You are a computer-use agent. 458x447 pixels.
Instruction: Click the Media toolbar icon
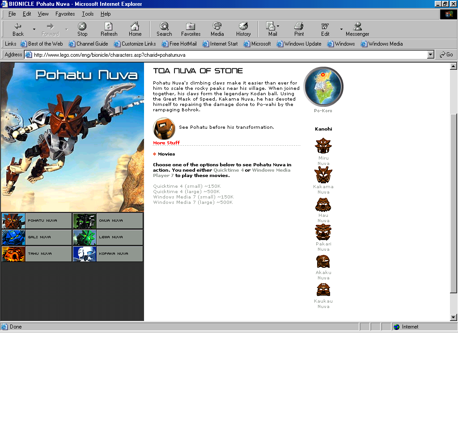pos(217,29)
